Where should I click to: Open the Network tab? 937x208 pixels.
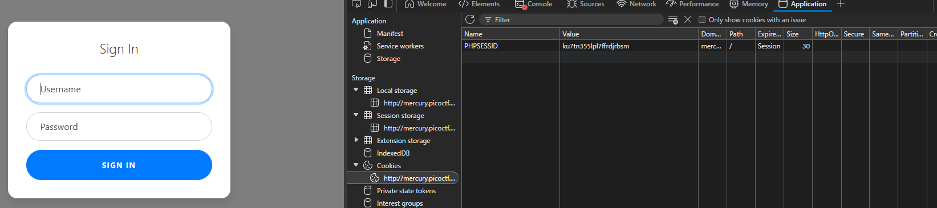click(x=636, y=4)
